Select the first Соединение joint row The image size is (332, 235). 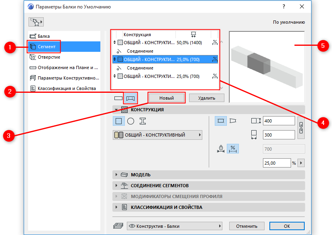(165, 51)
